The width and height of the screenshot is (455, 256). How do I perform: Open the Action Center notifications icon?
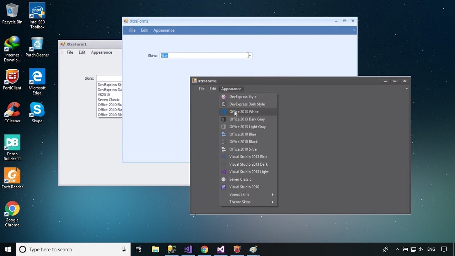coord(444,249)
